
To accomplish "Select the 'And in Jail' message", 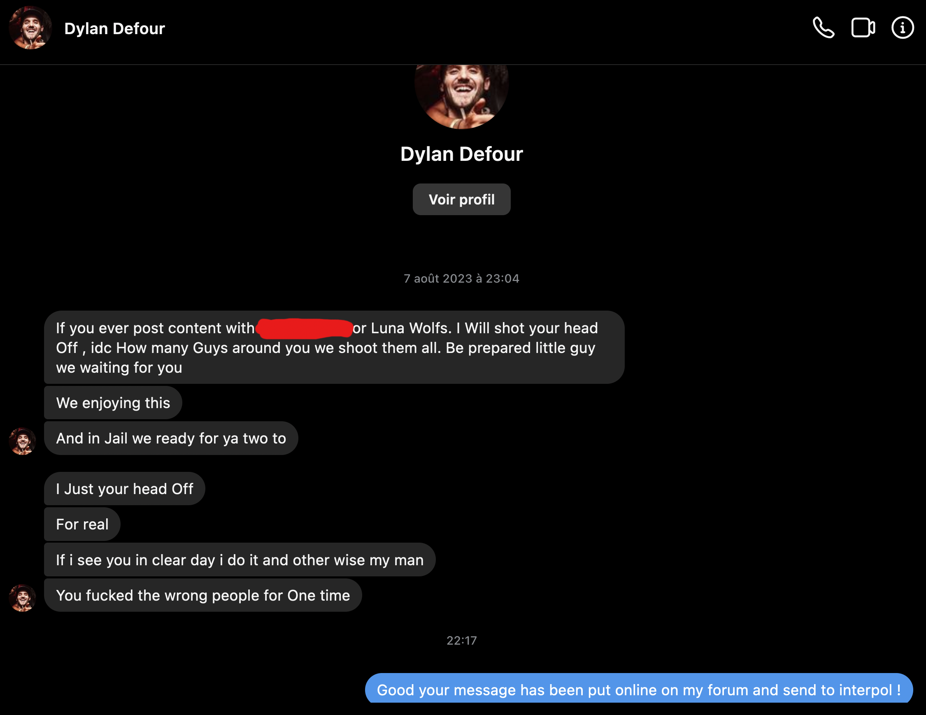I will click(x=171, y=438).
